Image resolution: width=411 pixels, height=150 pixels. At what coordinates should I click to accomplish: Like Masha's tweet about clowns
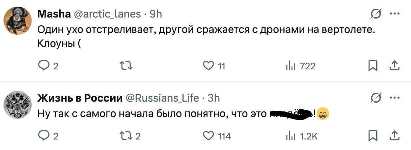click(209, 66)
